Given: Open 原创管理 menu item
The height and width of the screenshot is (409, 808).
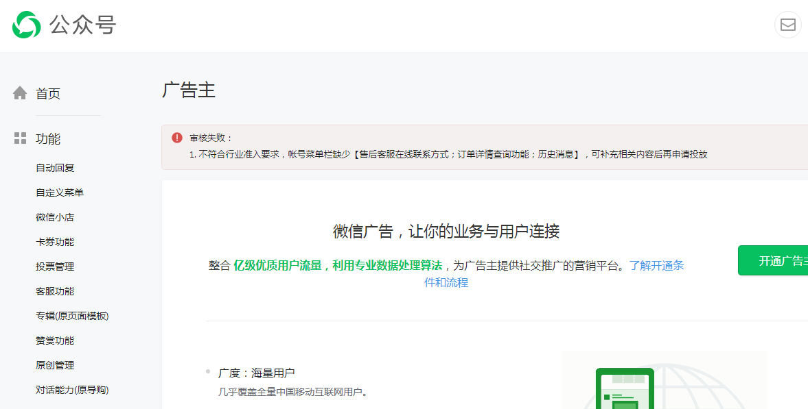Looking at the screenshot, I should (55, 365).
